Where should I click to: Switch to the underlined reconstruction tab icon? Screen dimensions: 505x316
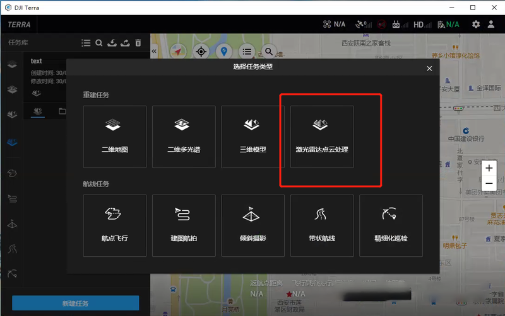click(x=38, y=111)
